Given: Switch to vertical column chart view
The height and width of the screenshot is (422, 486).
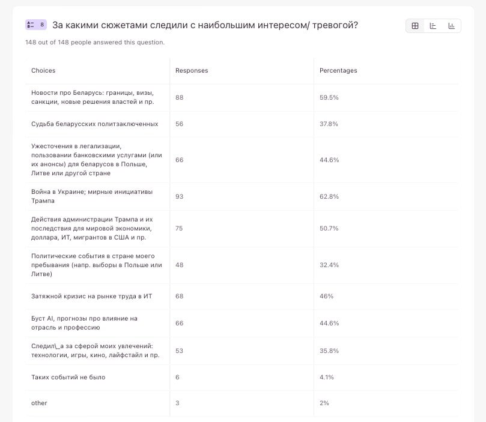Looking at the screenshot, I should (x=451, y=26).
